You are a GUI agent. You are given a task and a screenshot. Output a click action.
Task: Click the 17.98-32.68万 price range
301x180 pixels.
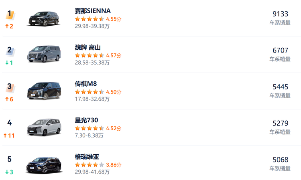pyautogui.click(x=92, y=99)
